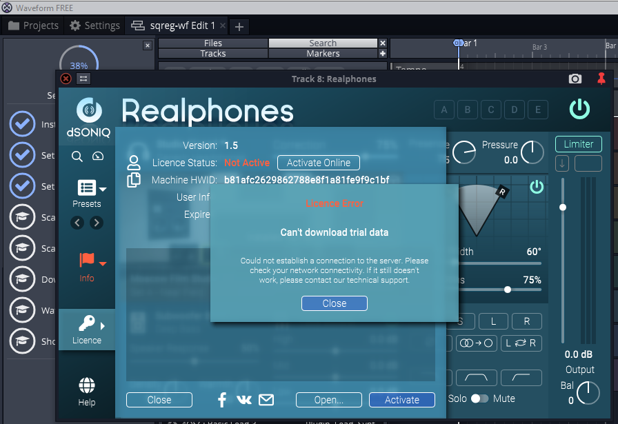Expand the Presets dropdown arrow
The image size is (618, 424).
tap(103, 190)
